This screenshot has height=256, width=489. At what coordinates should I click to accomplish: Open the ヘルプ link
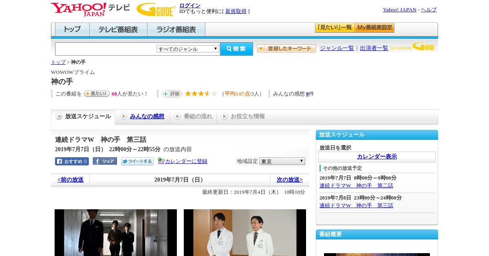[x=429, y=10]
